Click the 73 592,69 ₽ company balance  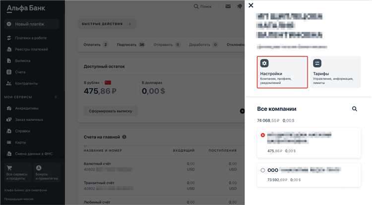click(277, 180)
